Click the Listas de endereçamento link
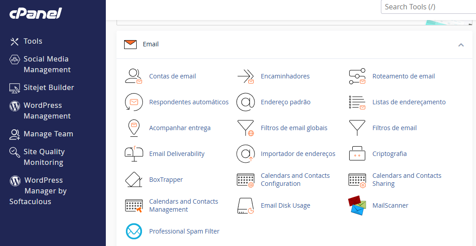476x246 pixels. [x=409, y=102]
